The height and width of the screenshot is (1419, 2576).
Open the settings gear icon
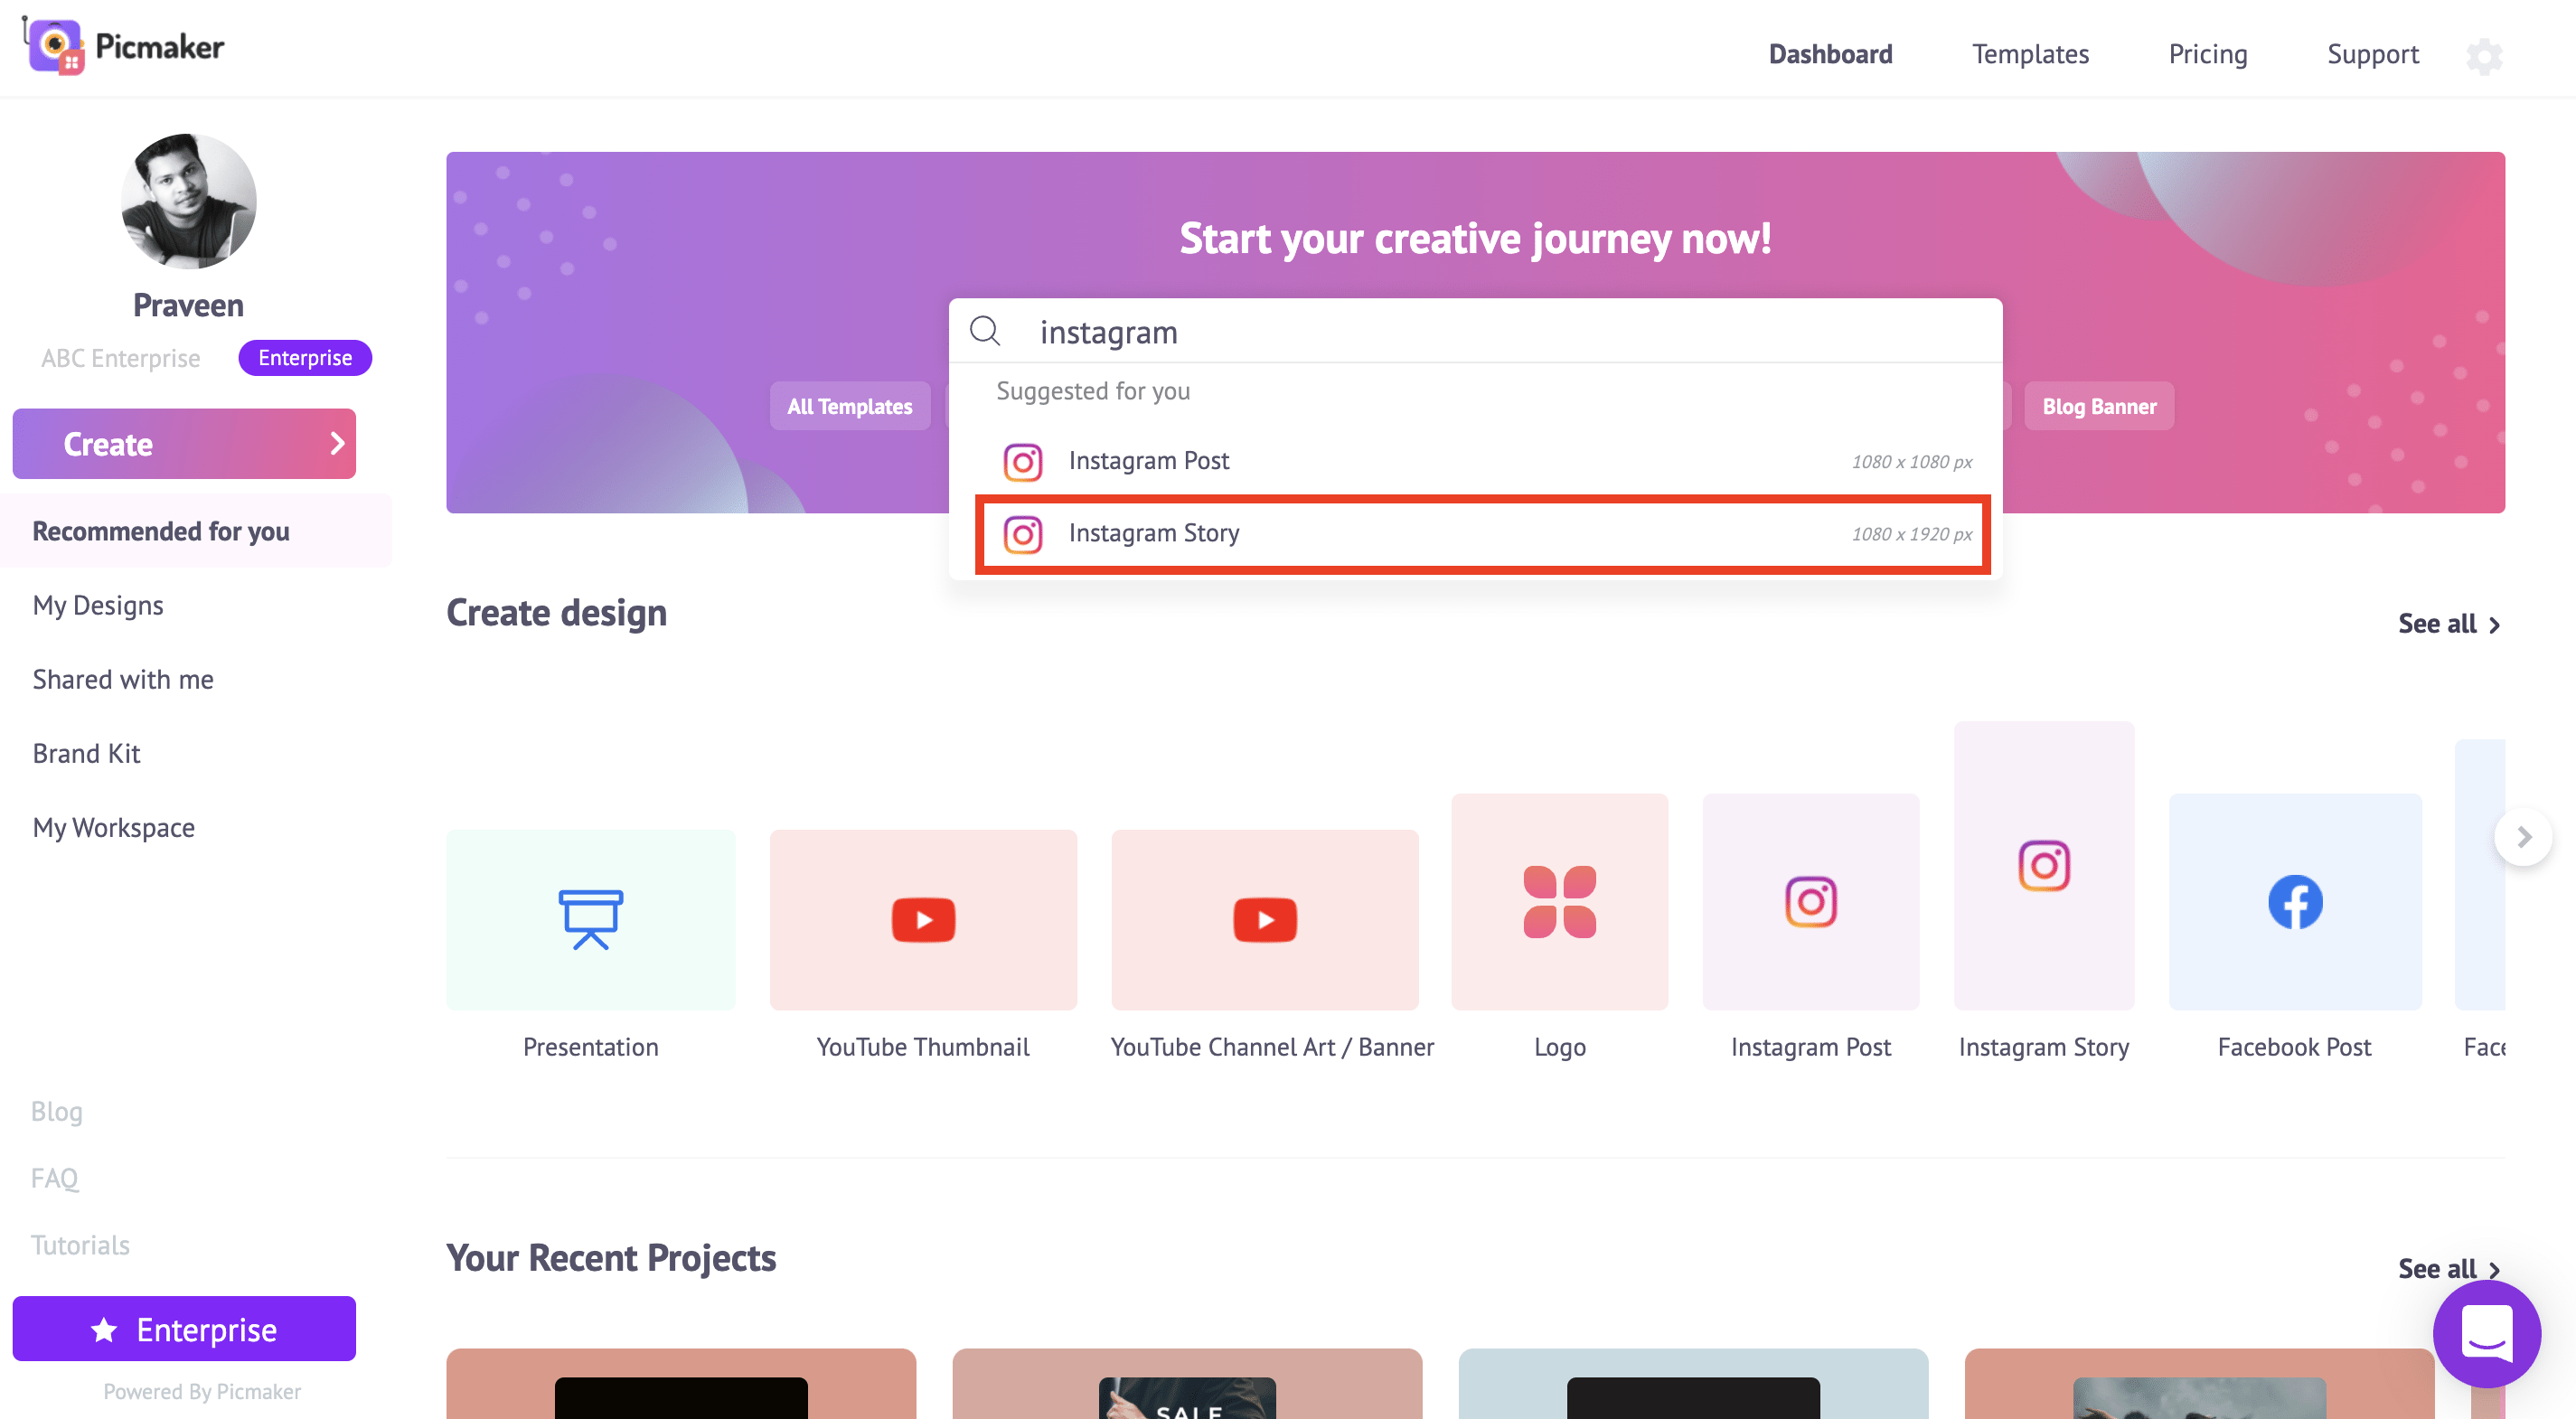coord(2484,56)
